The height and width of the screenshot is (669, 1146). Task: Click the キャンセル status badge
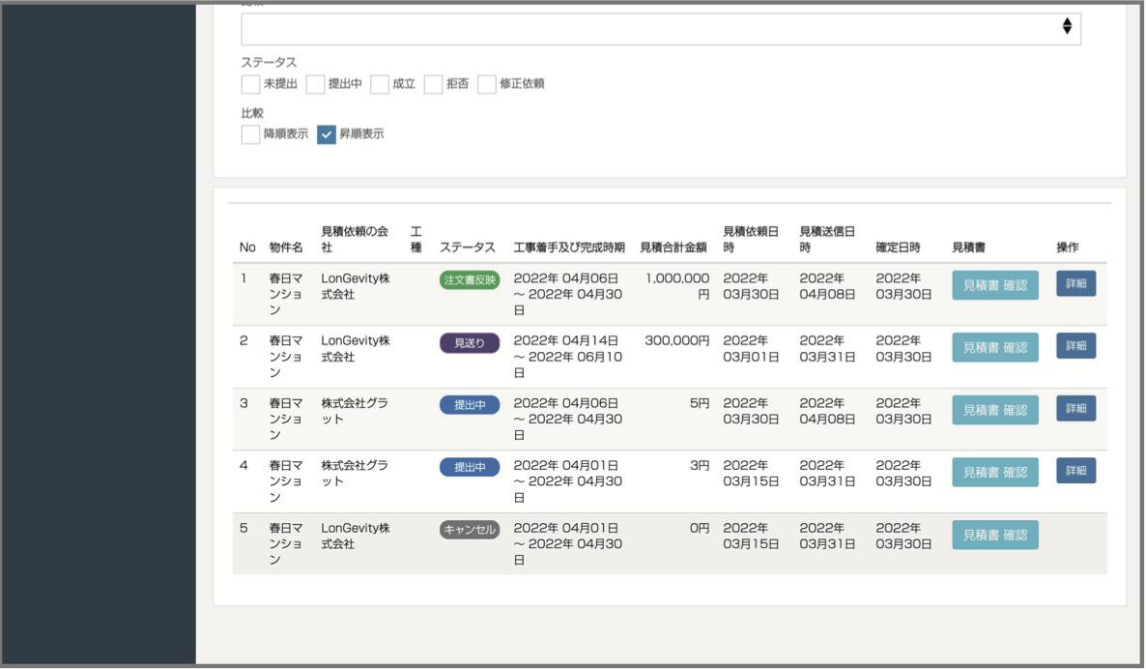[x=470, y=530]
